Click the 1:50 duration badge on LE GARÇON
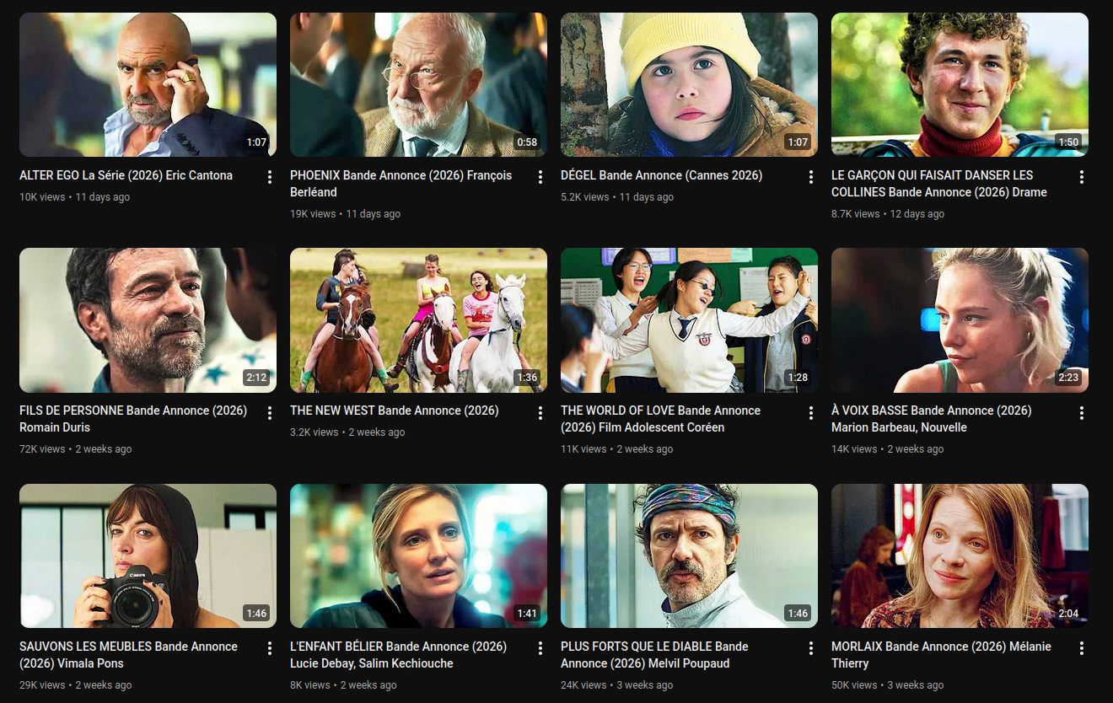 [1068, 142]
